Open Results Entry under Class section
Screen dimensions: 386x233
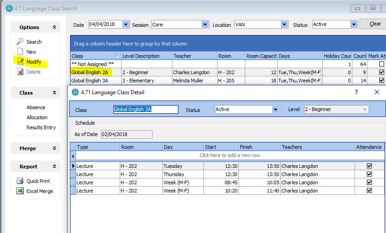coord(41,127)
